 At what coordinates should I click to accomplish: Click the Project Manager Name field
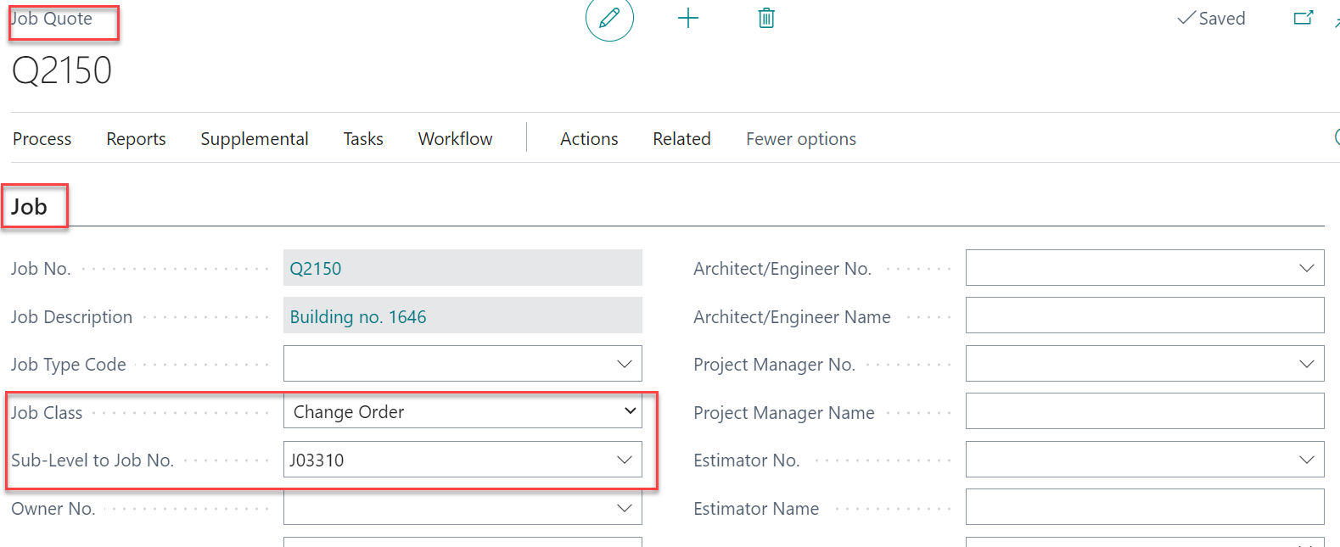tap(1144, 411)
